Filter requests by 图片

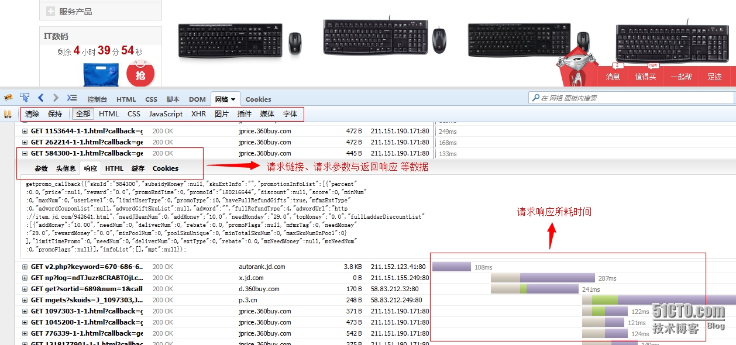pyautogui.click(x=222, y=114)
